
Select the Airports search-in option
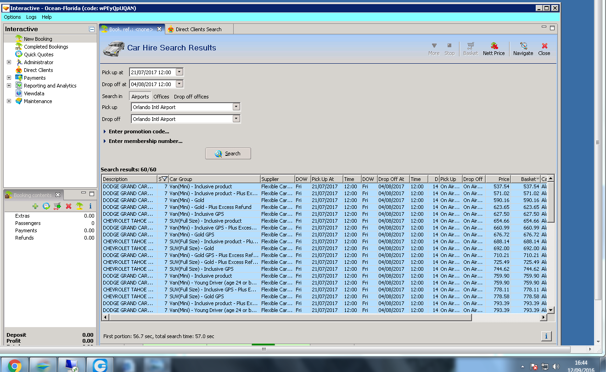[x=140, y=97]
